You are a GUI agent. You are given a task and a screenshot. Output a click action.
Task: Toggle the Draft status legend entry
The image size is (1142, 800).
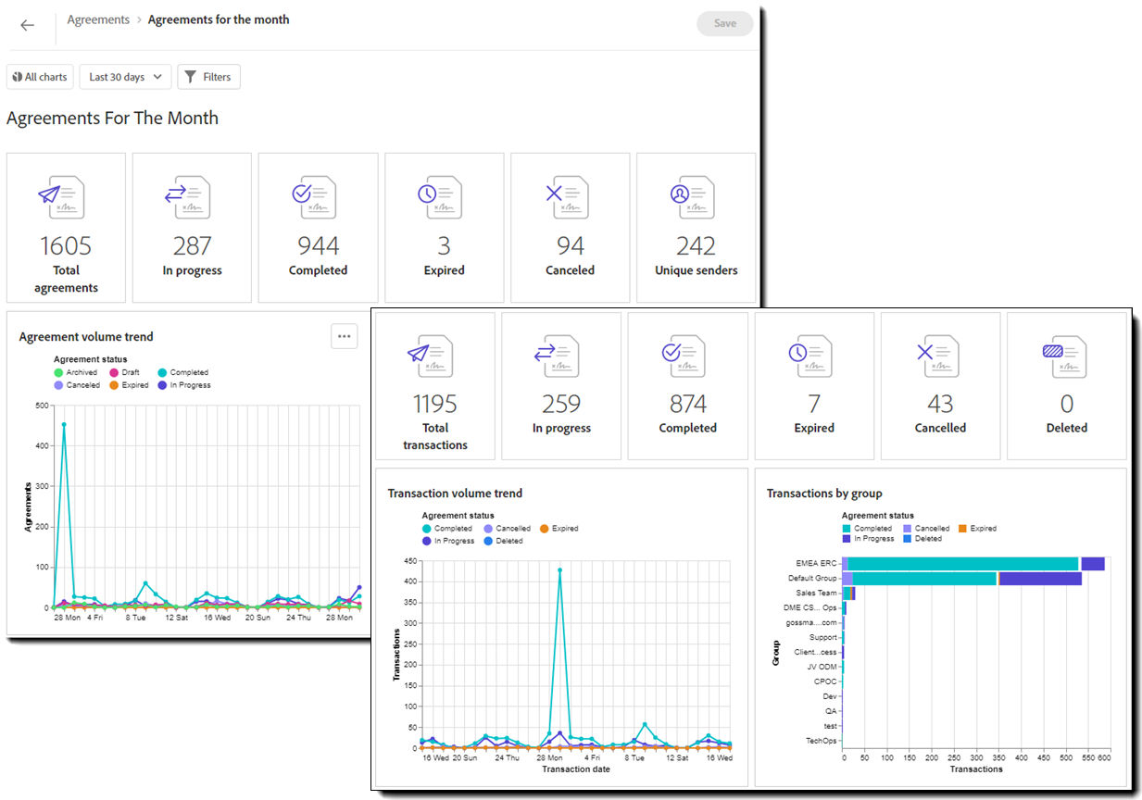(x=124, y=372)
